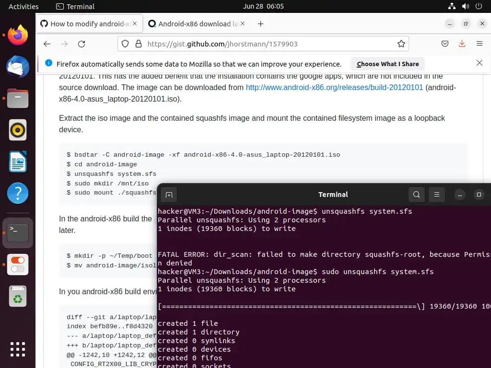Switch to 'How to modify android-x86' tab

pos(90,24)
